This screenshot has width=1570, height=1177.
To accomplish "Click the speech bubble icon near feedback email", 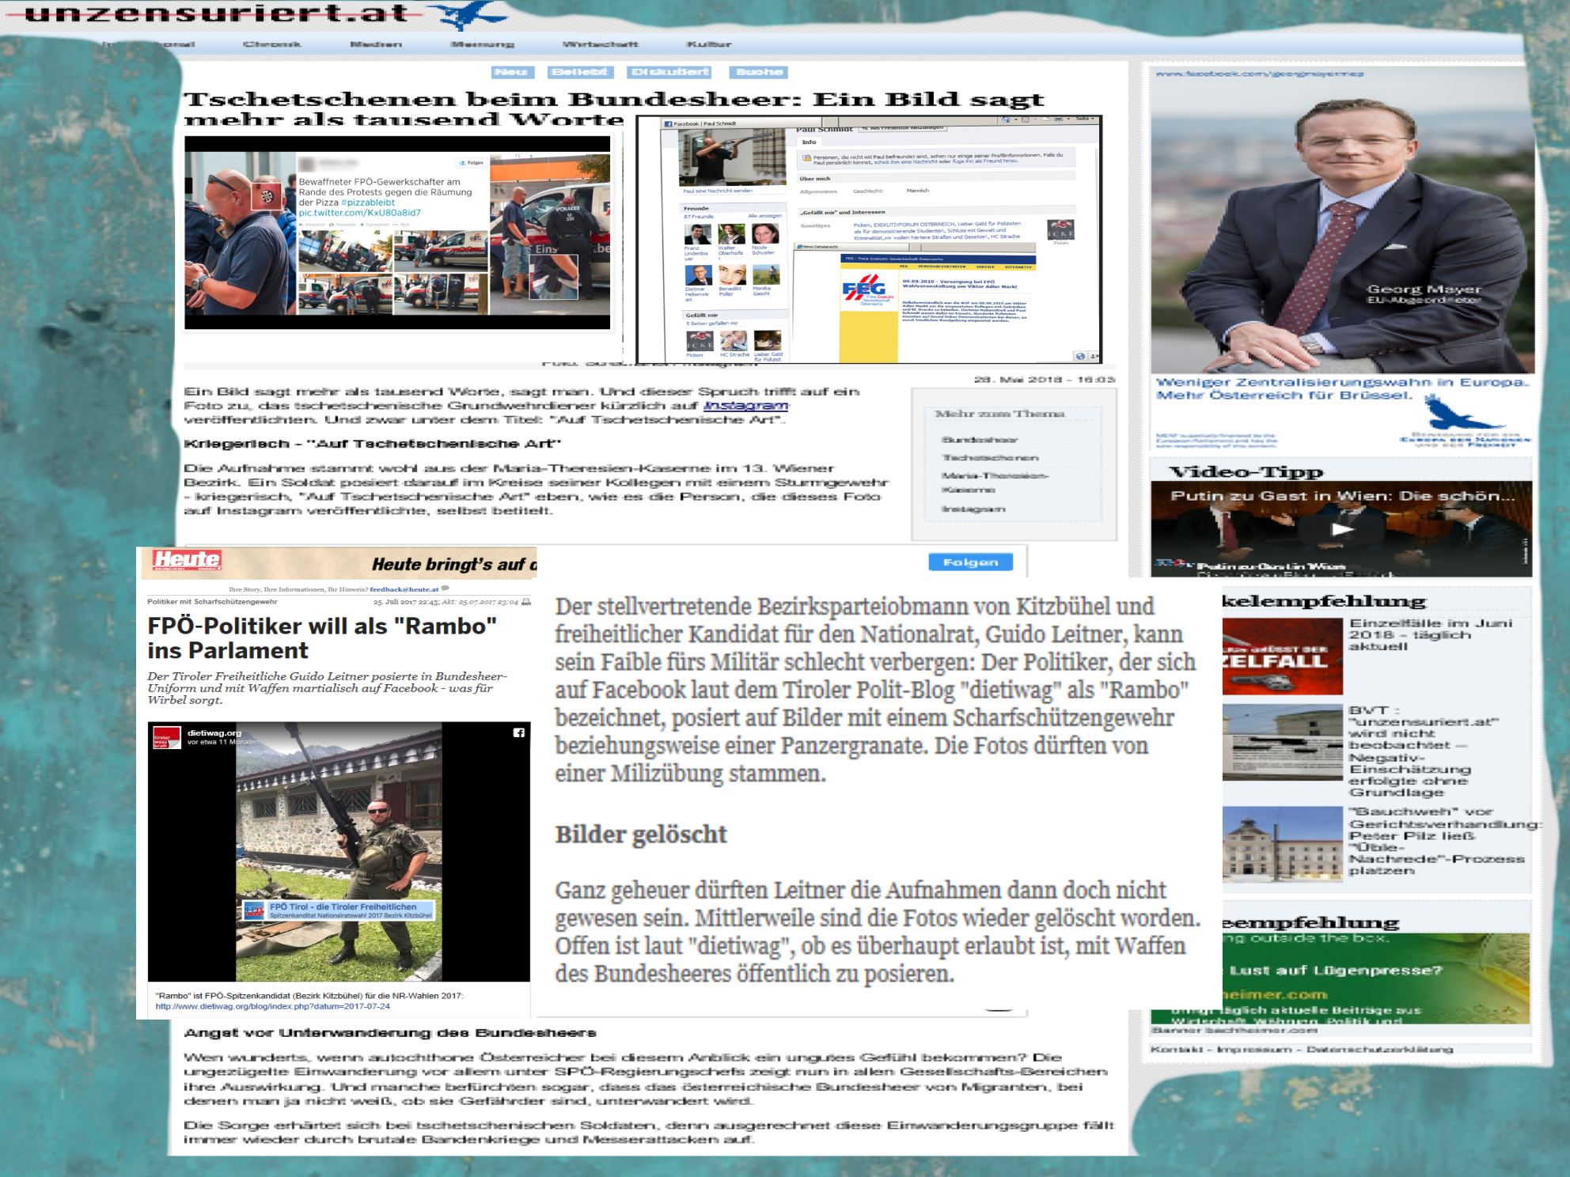I will click(446, 588).
